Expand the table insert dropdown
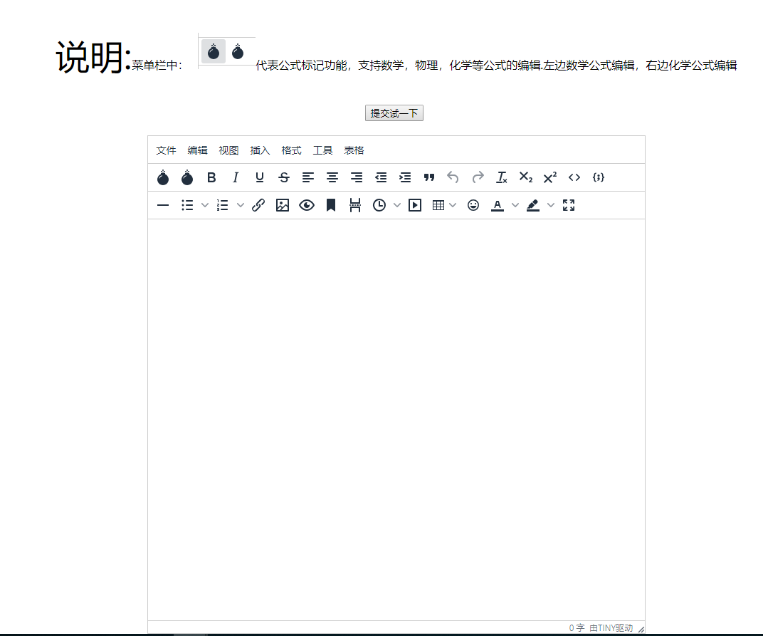 [x=453, y=205]
